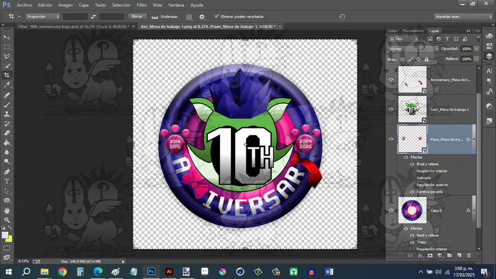Swap crop width and height values
Image resolution: width=496 pixels, height=279 pixels.
[x=93, y=17]
